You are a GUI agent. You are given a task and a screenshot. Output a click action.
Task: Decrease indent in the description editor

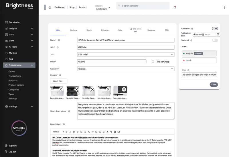(96, 132)
